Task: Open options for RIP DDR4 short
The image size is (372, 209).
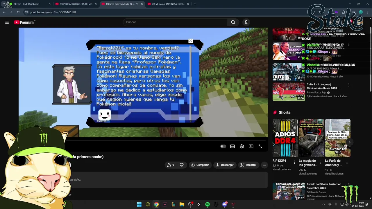Action: click(x=294, y=162)
